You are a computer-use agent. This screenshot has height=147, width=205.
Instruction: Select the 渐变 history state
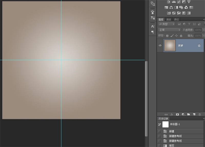(180, 145)
